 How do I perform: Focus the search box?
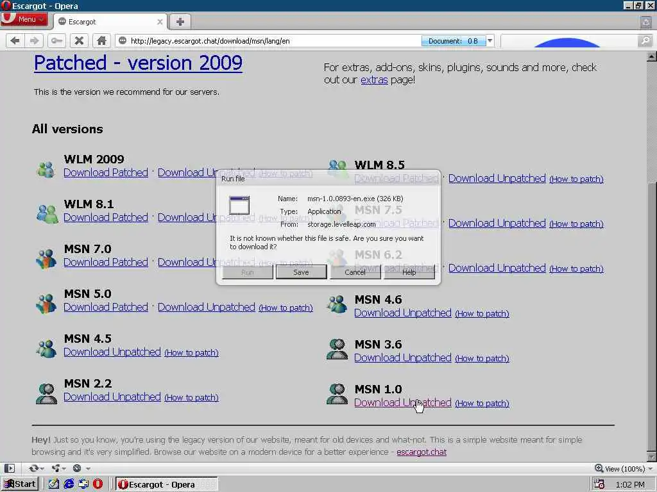(568, 40)
